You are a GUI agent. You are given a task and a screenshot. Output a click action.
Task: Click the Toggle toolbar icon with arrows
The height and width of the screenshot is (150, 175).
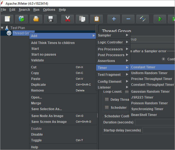click(x=142, y=19)
